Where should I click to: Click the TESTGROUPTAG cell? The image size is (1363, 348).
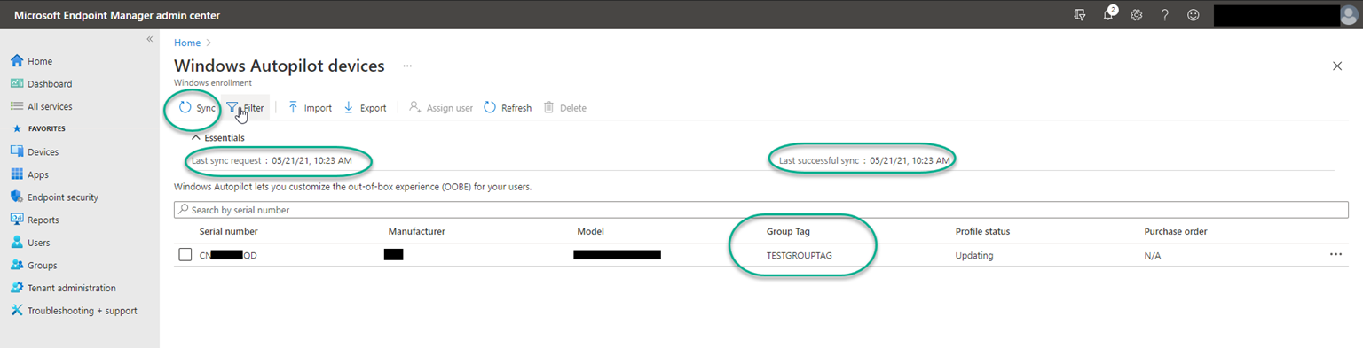coord(800,255)
